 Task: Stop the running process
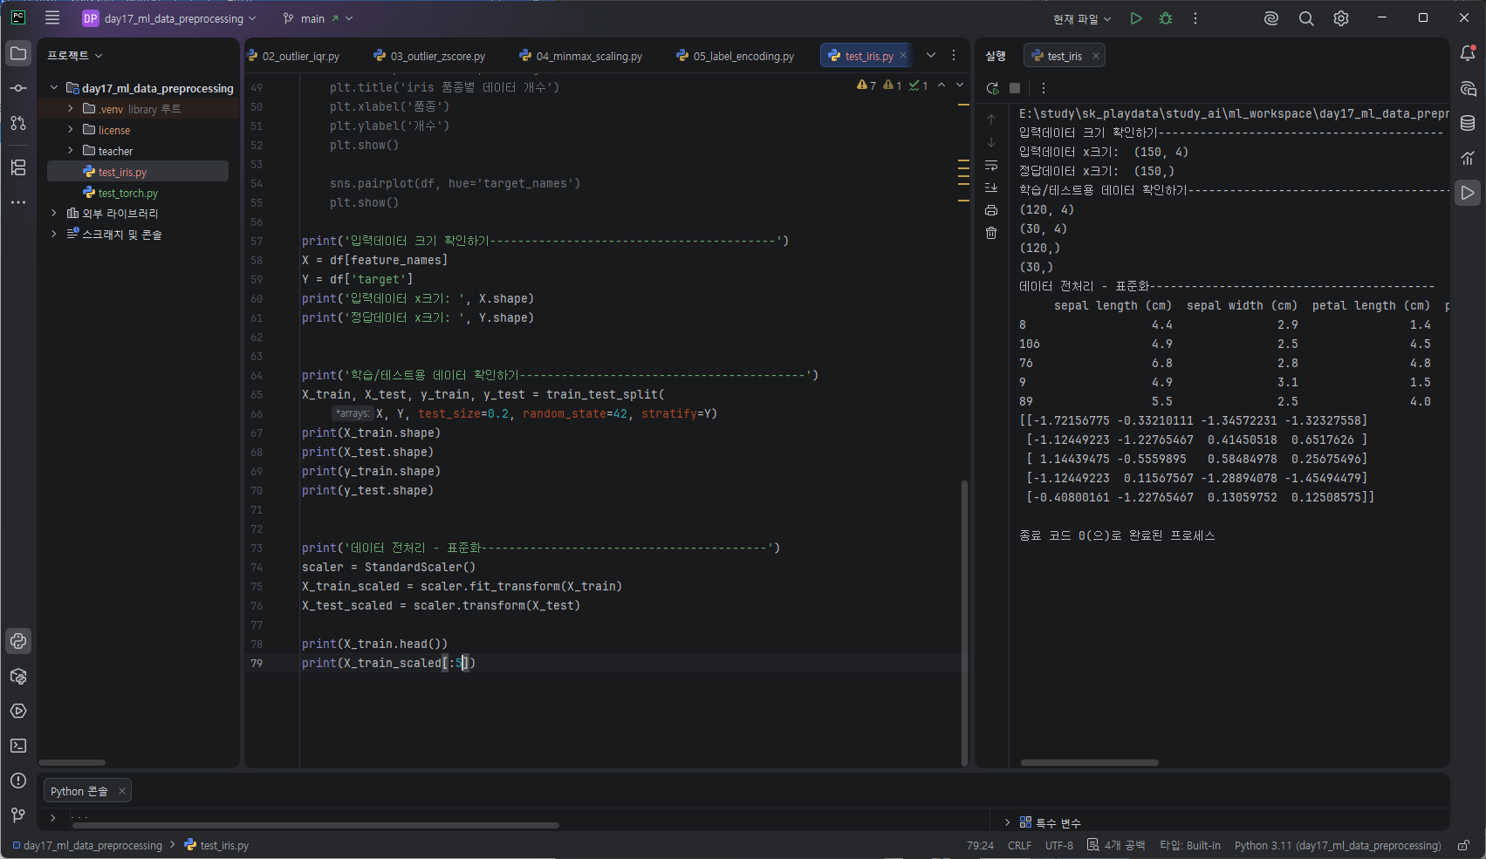coord(1015,88)
